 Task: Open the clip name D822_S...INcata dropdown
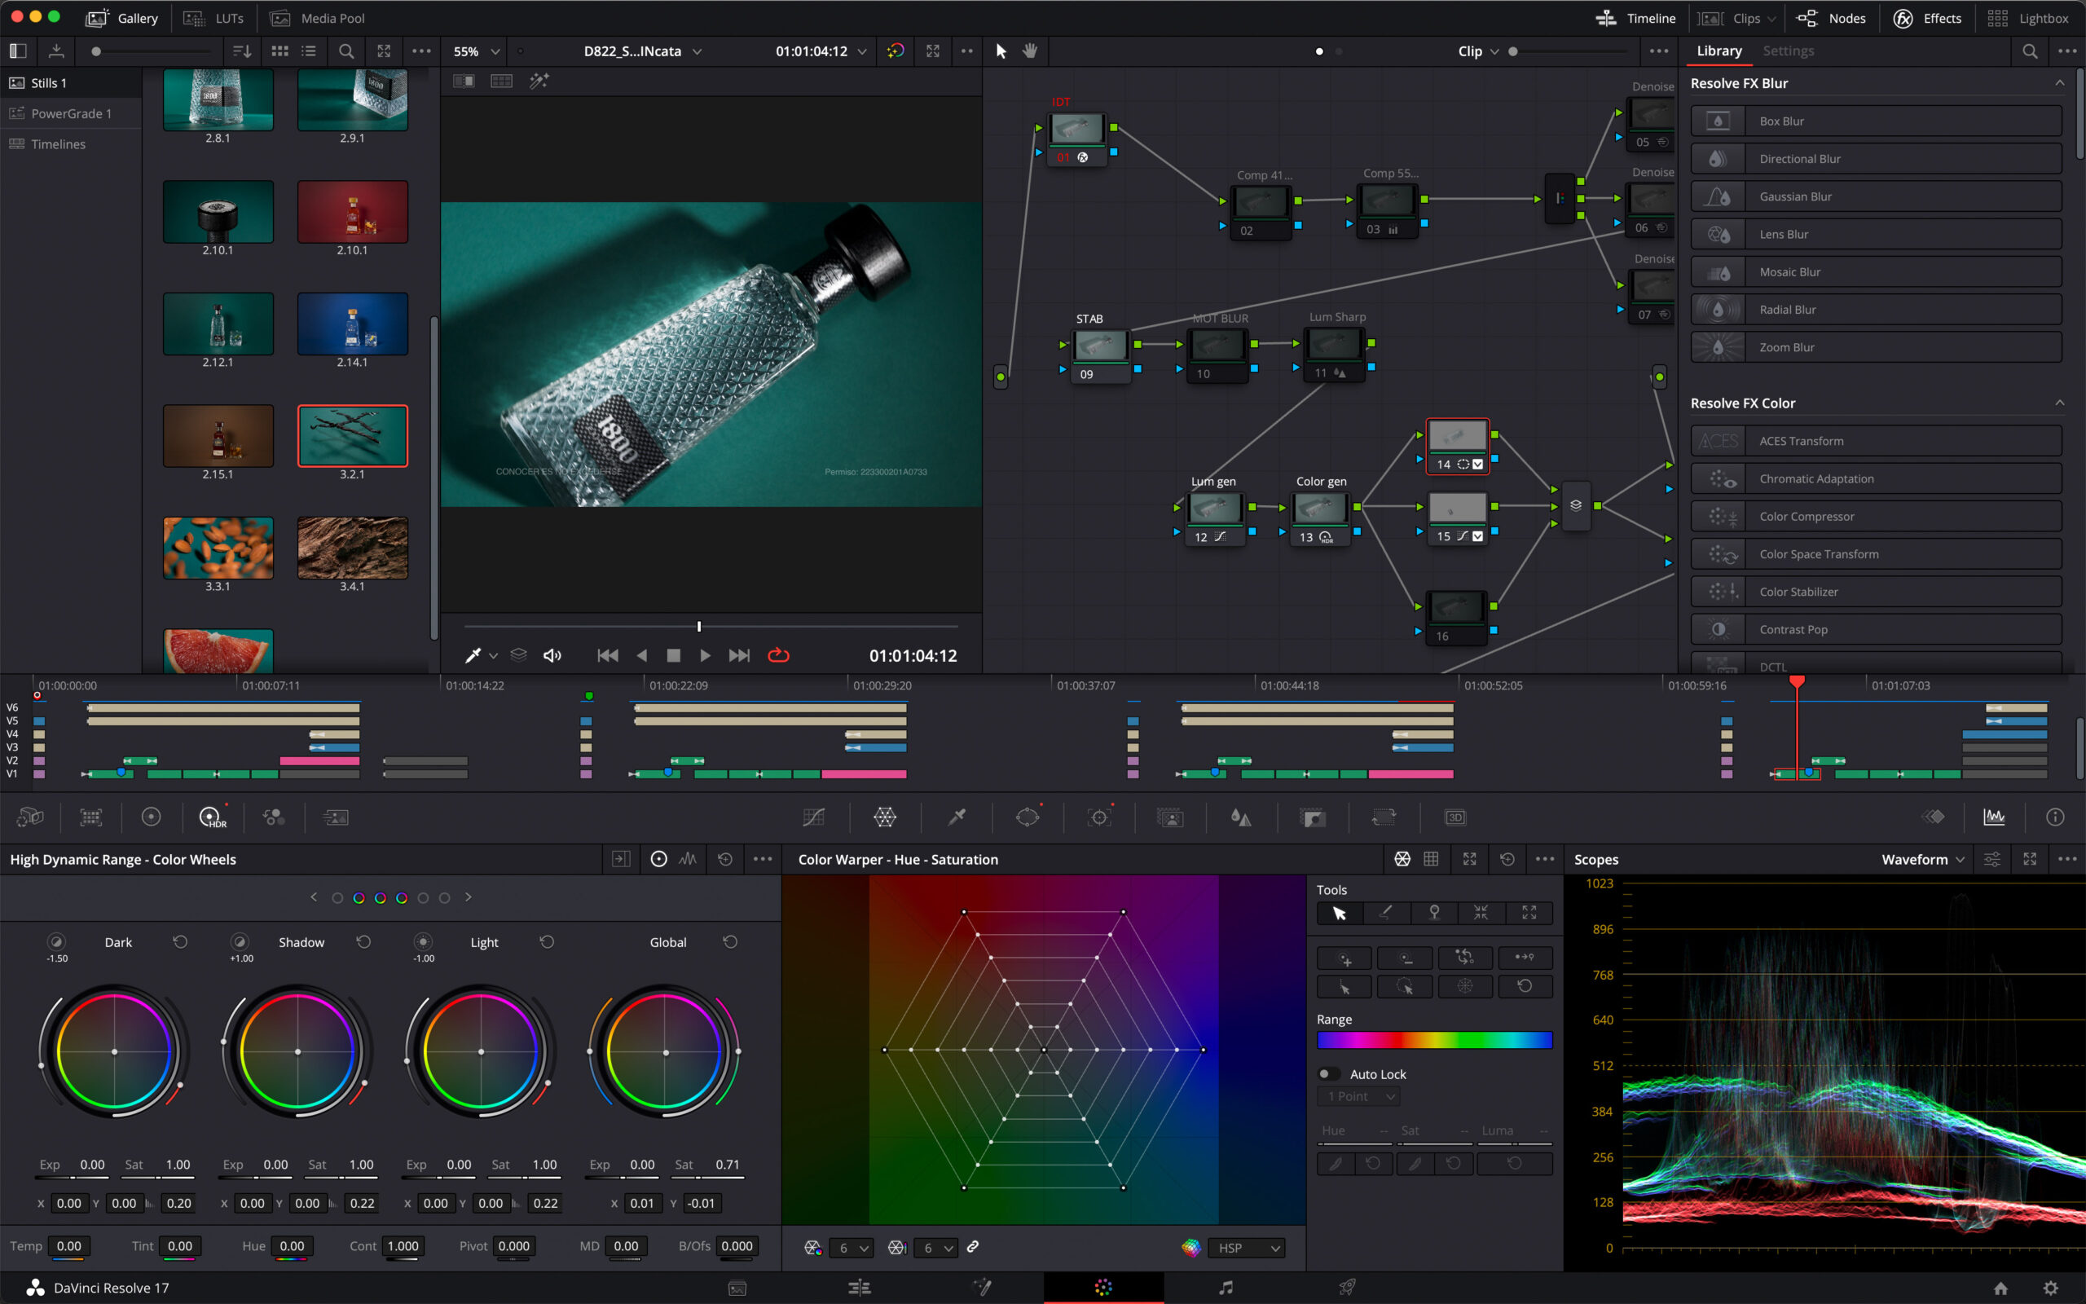pyautogui.click(x=643, y=51)
